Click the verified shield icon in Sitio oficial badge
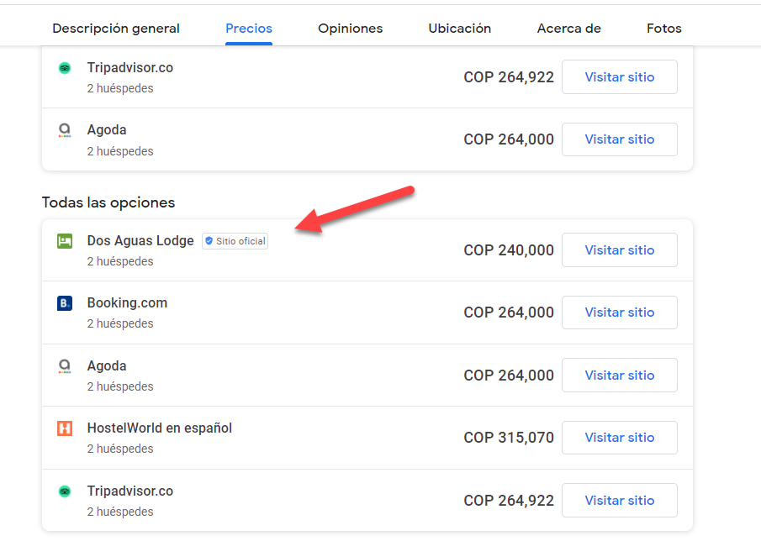 coord(209,241)
